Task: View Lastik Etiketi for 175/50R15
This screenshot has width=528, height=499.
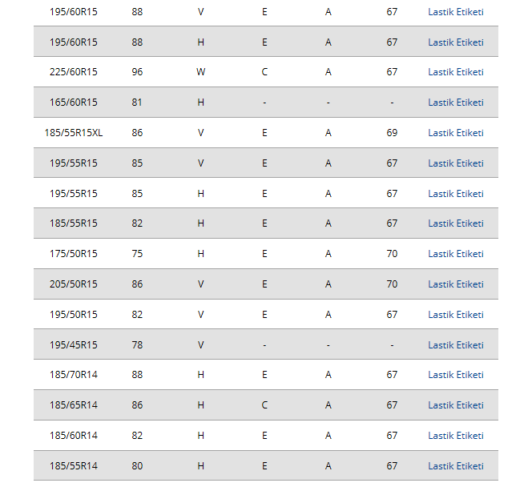Action: [455, 254]
